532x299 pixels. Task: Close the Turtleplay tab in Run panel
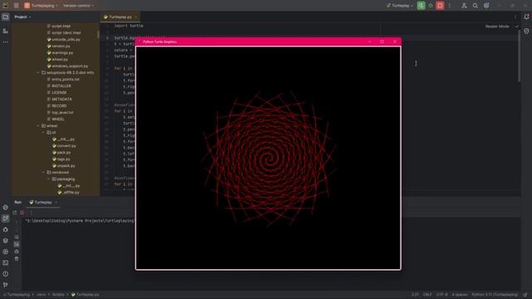(x=57, y=203)
